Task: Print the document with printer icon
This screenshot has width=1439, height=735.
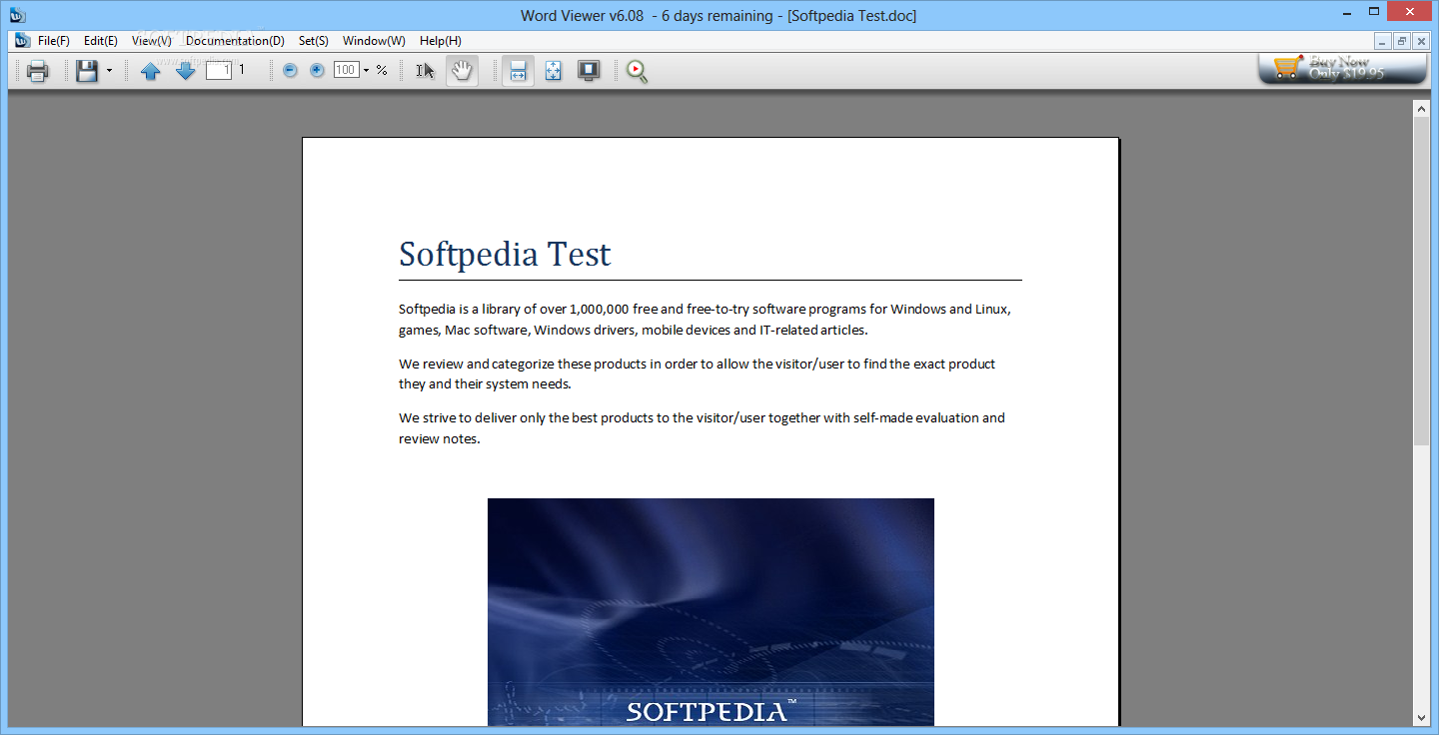Action: coord(38,71)
